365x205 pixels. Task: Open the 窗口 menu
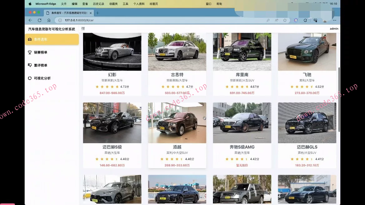pyautogui.click(x=209, y=4)
